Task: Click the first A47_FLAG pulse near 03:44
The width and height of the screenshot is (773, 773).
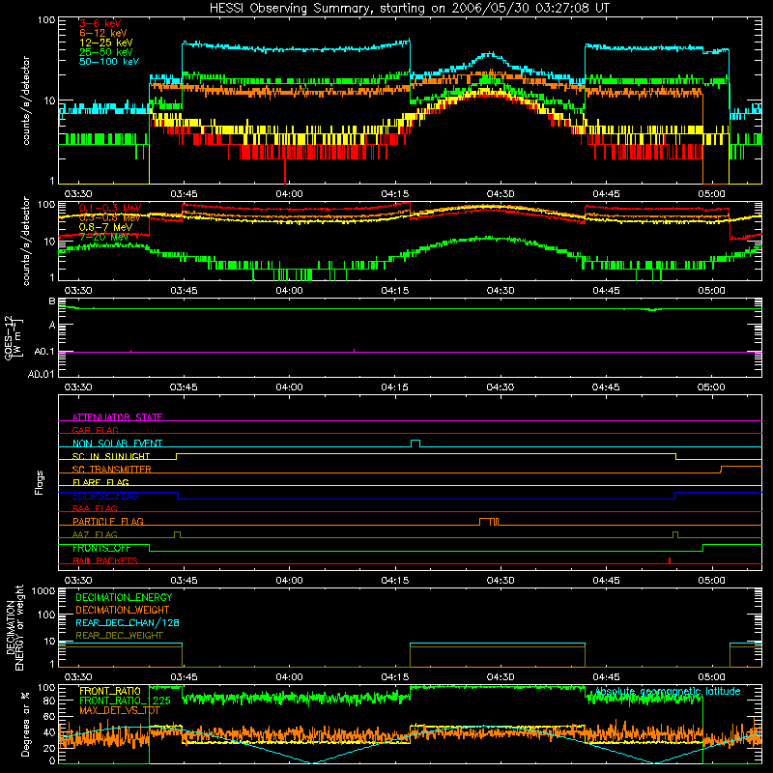Action: [178, 534]
